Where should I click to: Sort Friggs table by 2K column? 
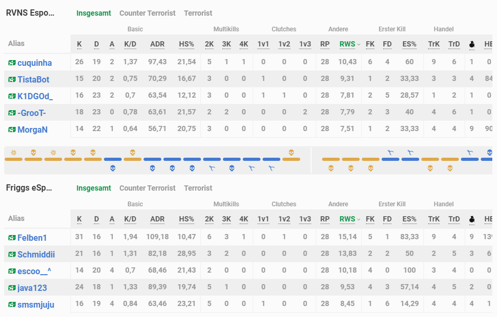(209, 219)
